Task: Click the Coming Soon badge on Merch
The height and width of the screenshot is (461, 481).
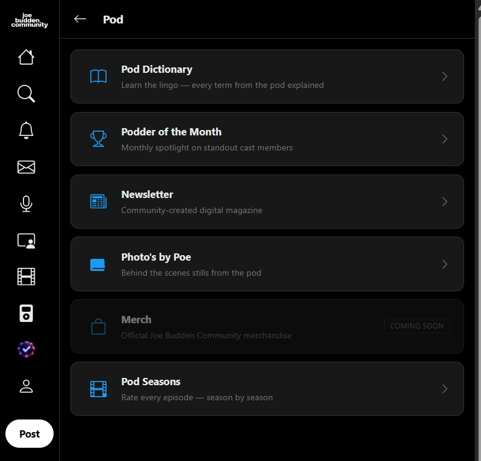Action: tap(417, 326)
